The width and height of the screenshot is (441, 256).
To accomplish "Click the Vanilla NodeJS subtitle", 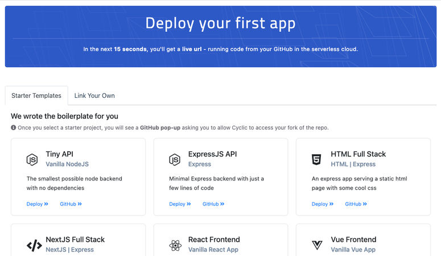I will pyautogui.click(x=67, y=164).
